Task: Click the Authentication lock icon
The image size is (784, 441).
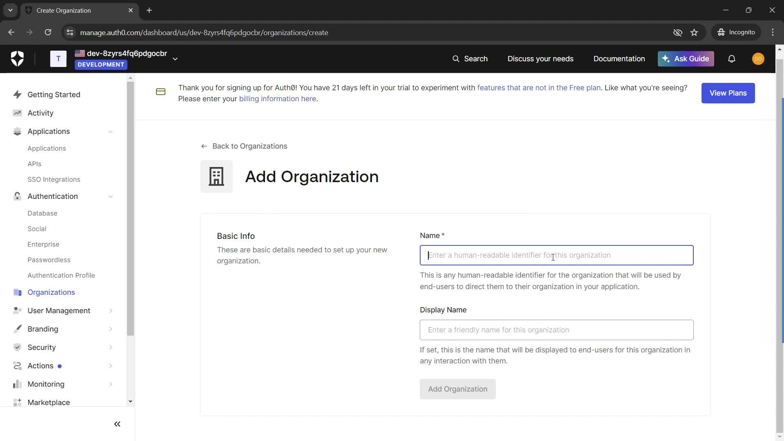Action: [x=17, y=196]
